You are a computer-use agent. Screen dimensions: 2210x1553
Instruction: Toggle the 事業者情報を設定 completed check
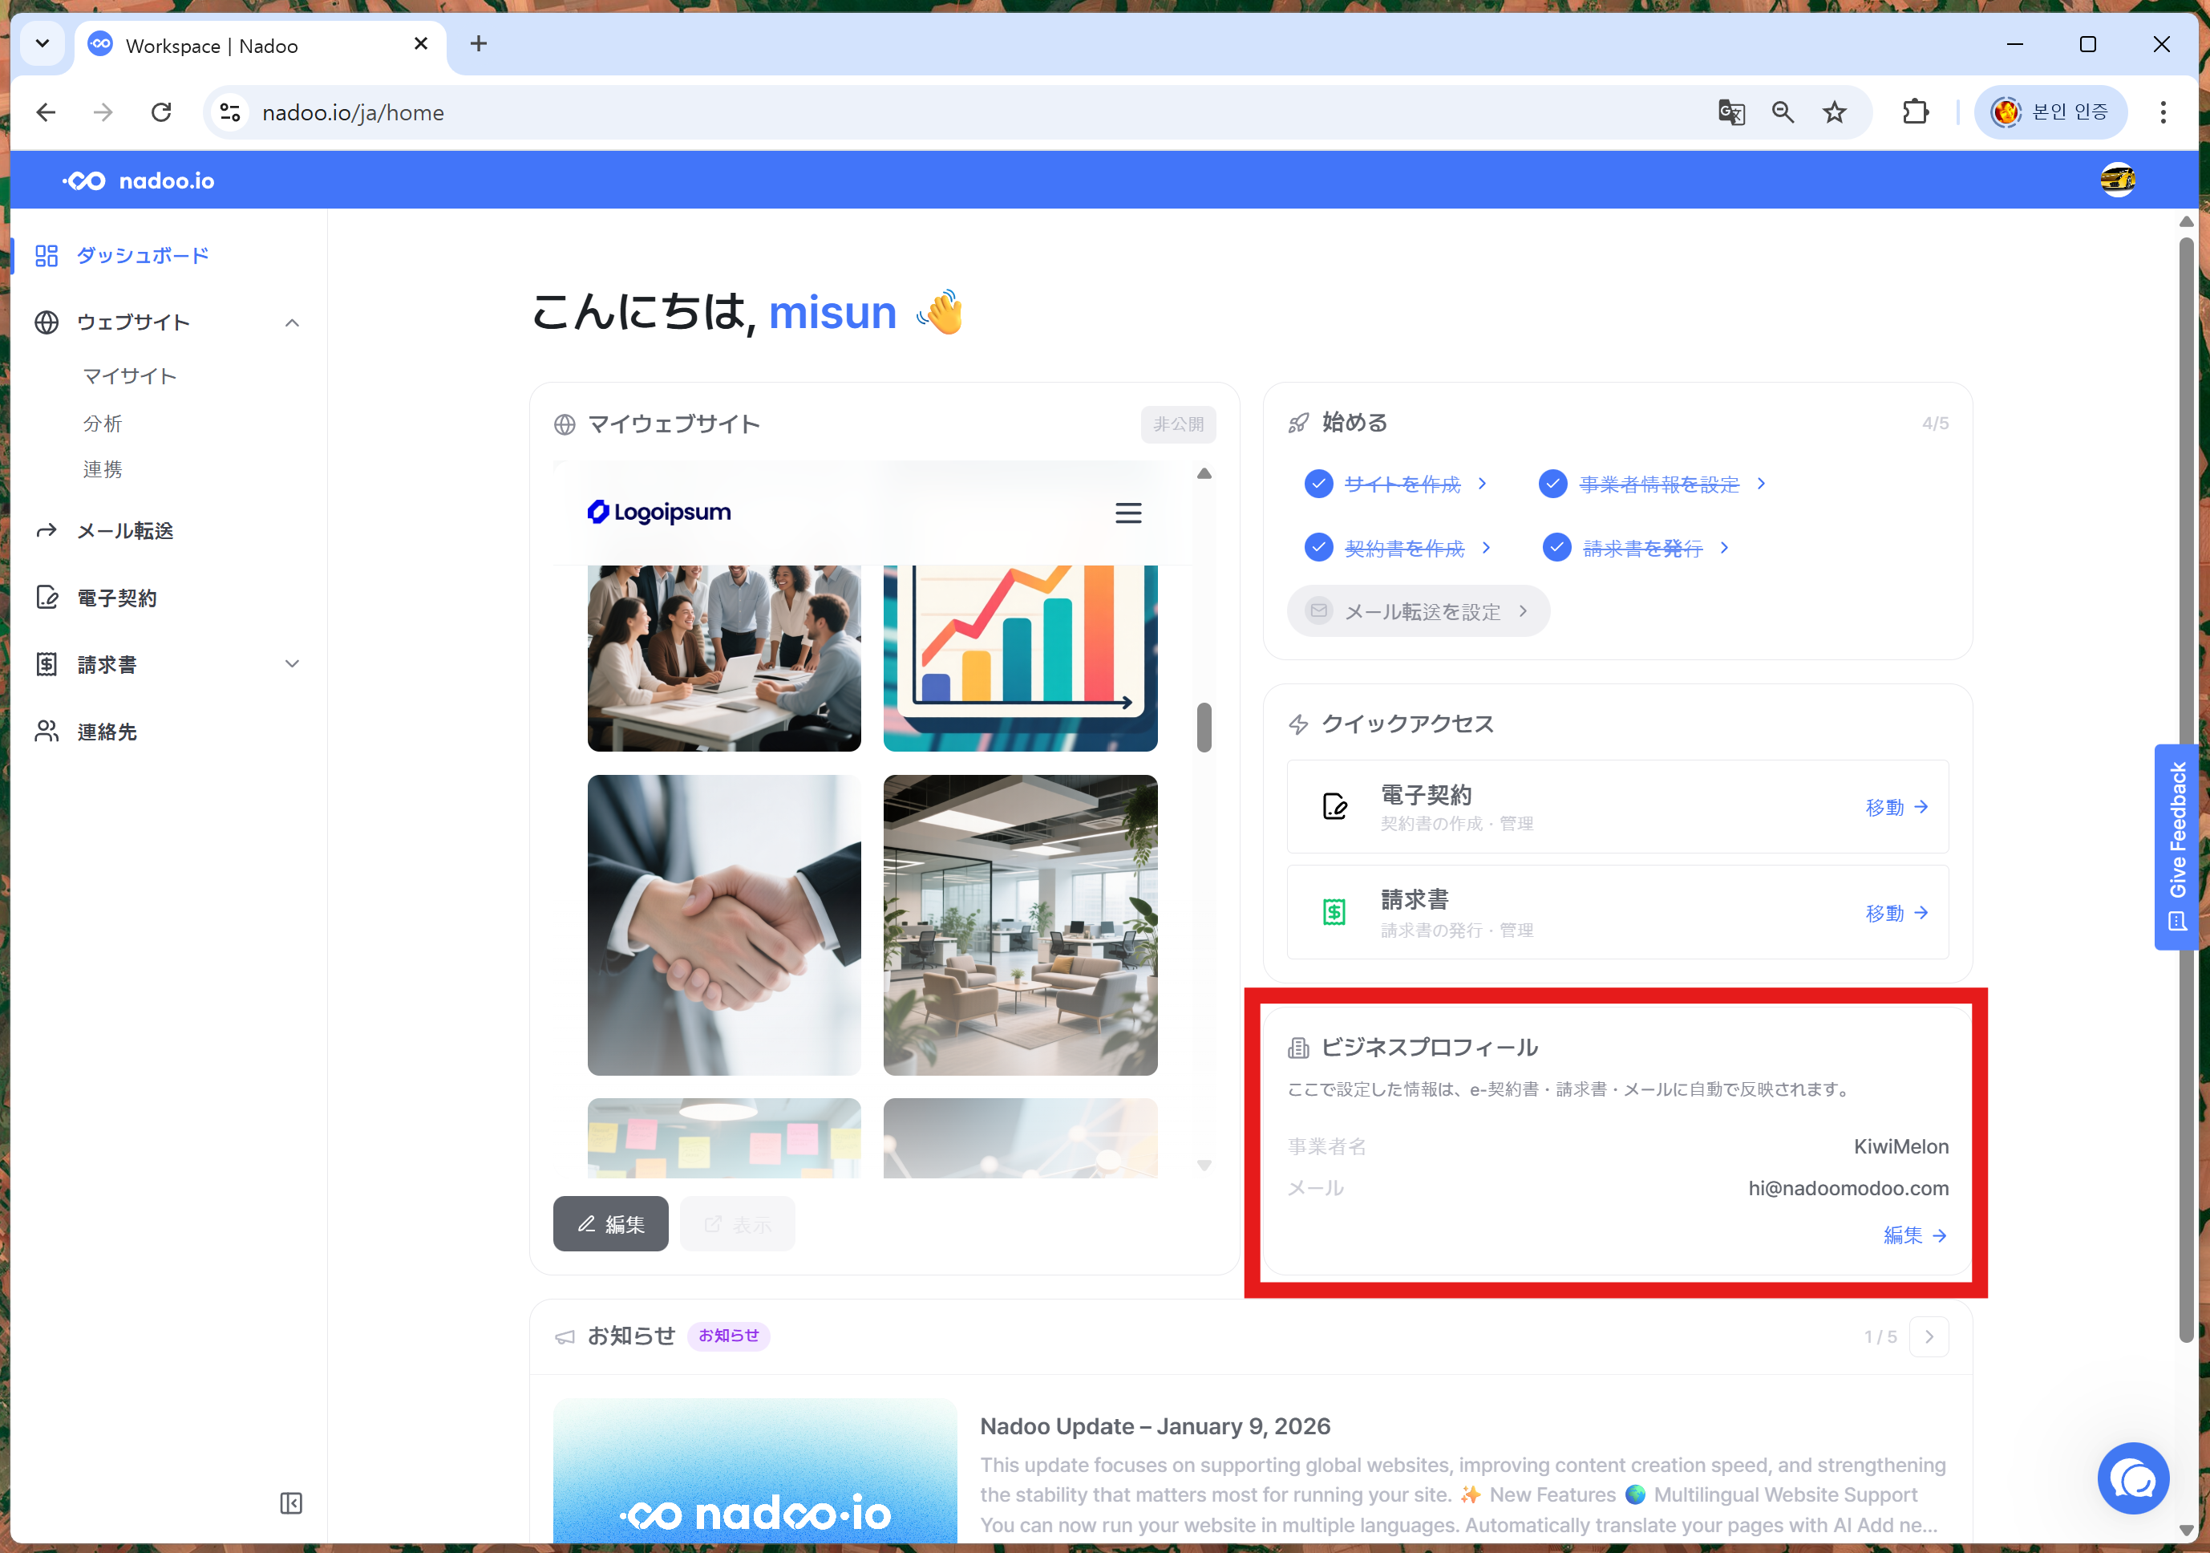click(x=1552, y=484)
